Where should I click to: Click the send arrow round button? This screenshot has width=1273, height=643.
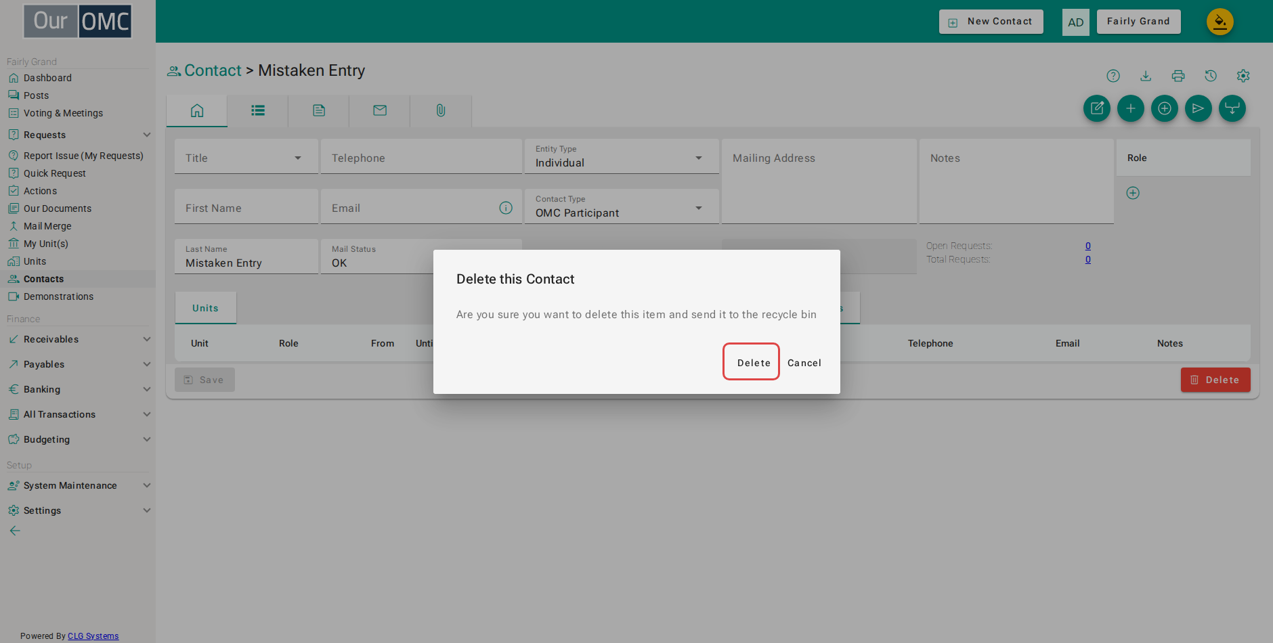click(x=1199, y=108)
